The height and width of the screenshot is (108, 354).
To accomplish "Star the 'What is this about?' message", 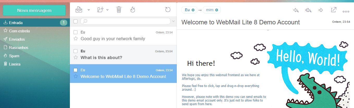I will pyautogui.click(x=76, y=57).
